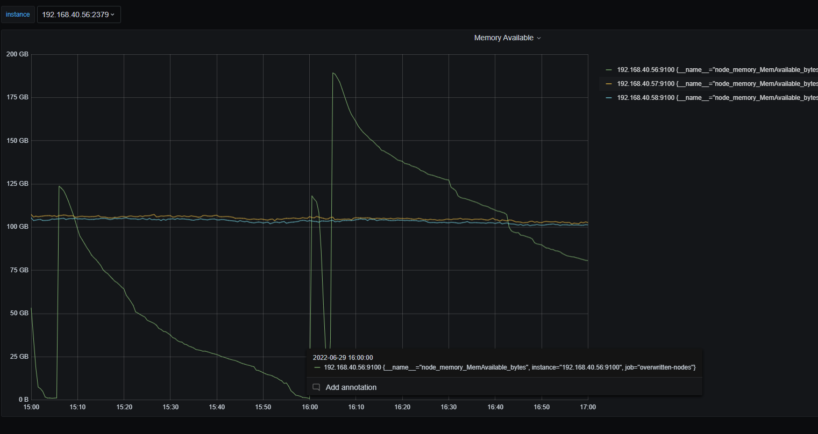Click the 16:50 time axis label

tap(542, 407)
